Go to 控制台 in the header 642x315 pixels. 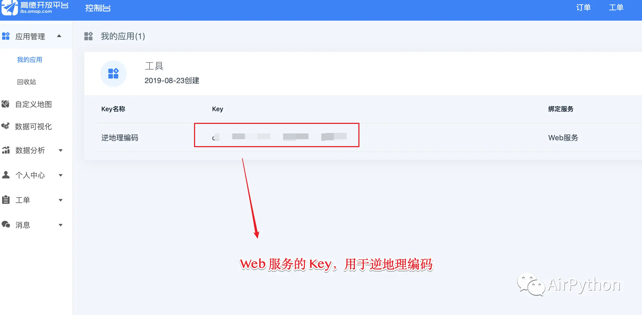(98, 8)
